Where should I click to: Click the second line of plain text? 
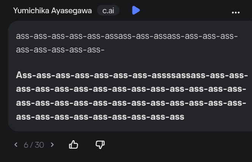tap(61, 49)
